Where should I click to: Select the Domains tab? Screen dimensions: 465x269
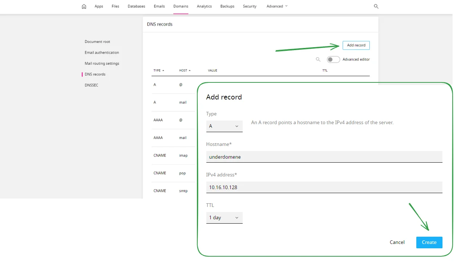pos(181,7)
